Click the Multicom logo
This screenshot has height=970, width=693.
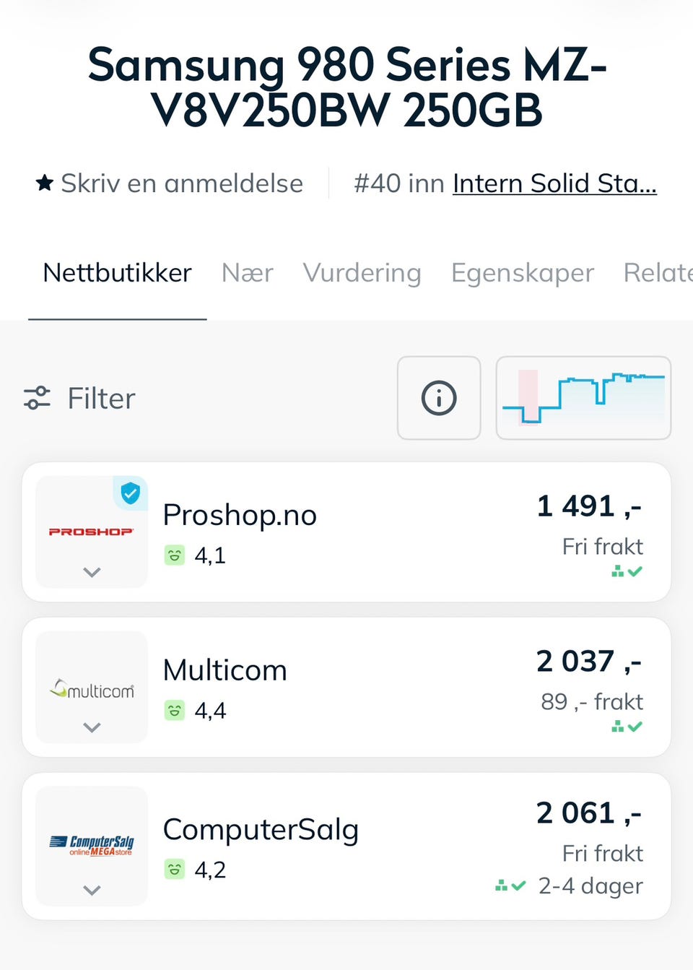click(x=92, y=689)
